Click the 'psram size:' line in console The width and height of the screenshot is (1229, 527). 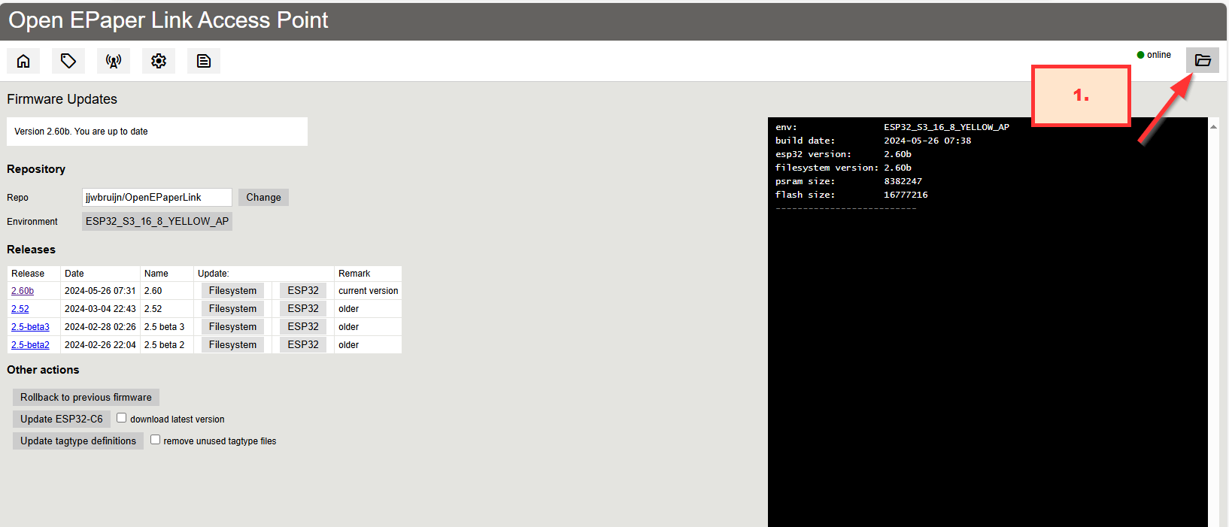pos(848,181)
